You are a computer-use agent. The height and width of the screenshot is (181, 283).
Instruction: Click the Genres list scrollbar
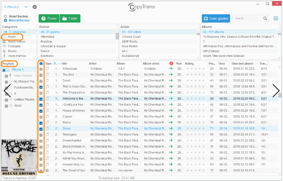(117, 35)
